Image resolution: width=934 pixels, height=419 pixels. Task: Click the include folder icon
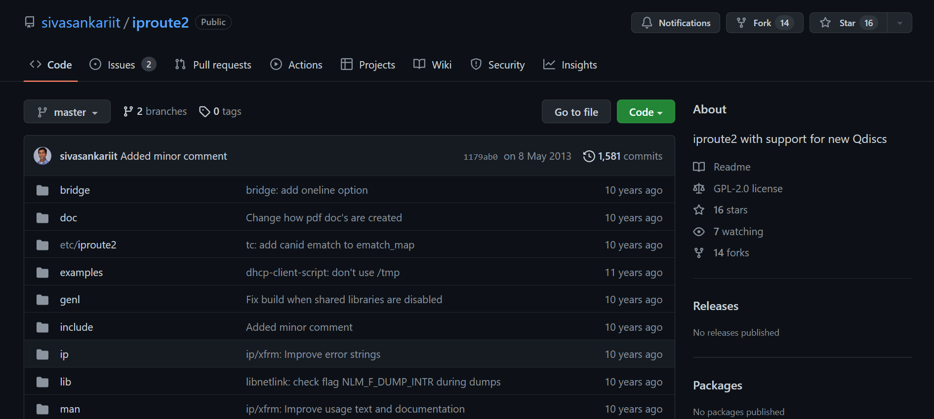[42, 327]
